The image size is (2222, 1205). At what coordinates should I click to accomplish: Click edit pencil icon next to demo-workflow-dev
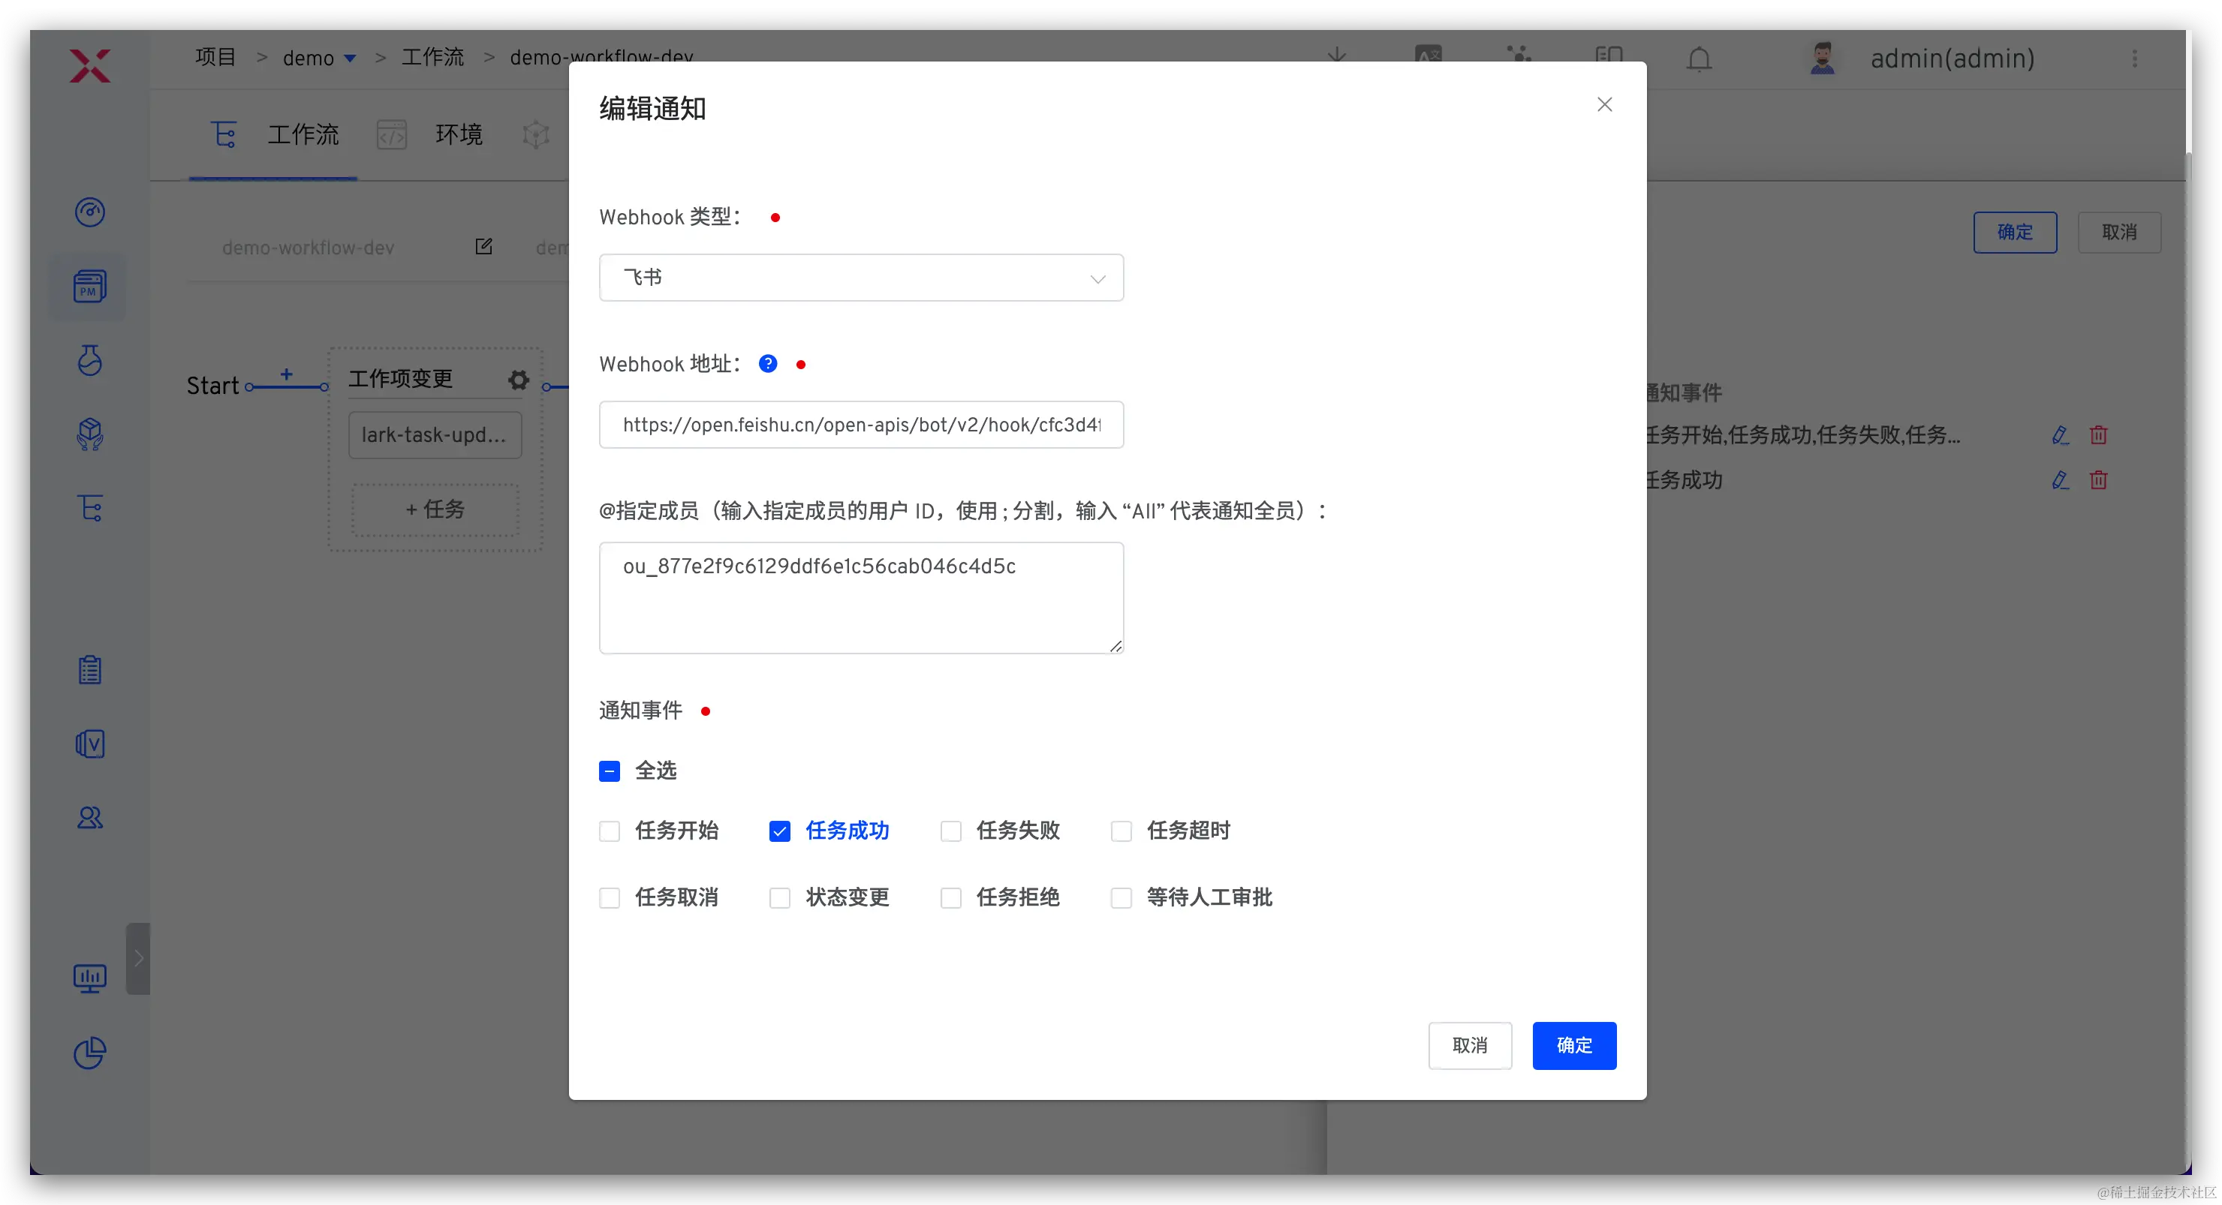pyautogui.click(x=484, y=248)
